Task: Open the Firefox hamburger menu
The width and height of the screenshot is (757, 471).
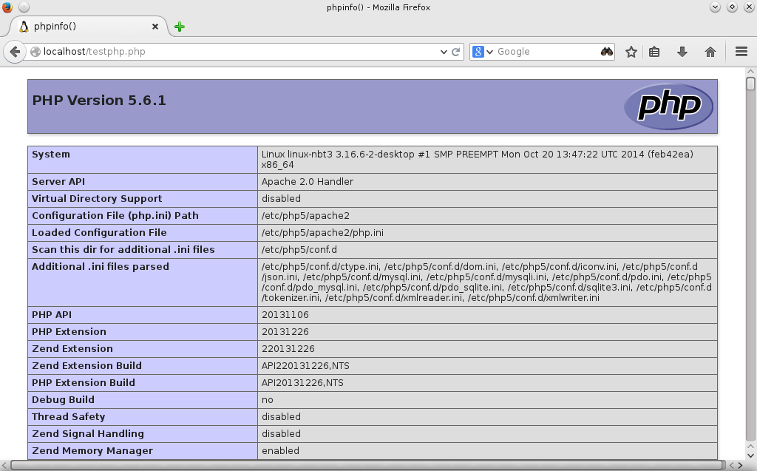Action: tap(741, 52)
